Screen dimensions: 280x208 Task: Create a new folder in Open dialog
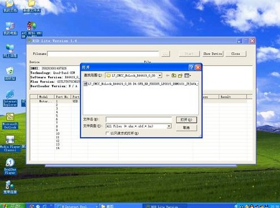180,75
